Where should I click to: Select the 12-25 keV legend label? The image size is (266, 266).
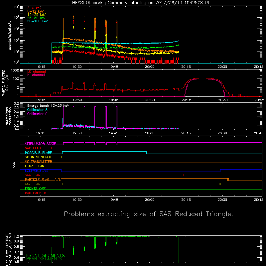point(37,15)
